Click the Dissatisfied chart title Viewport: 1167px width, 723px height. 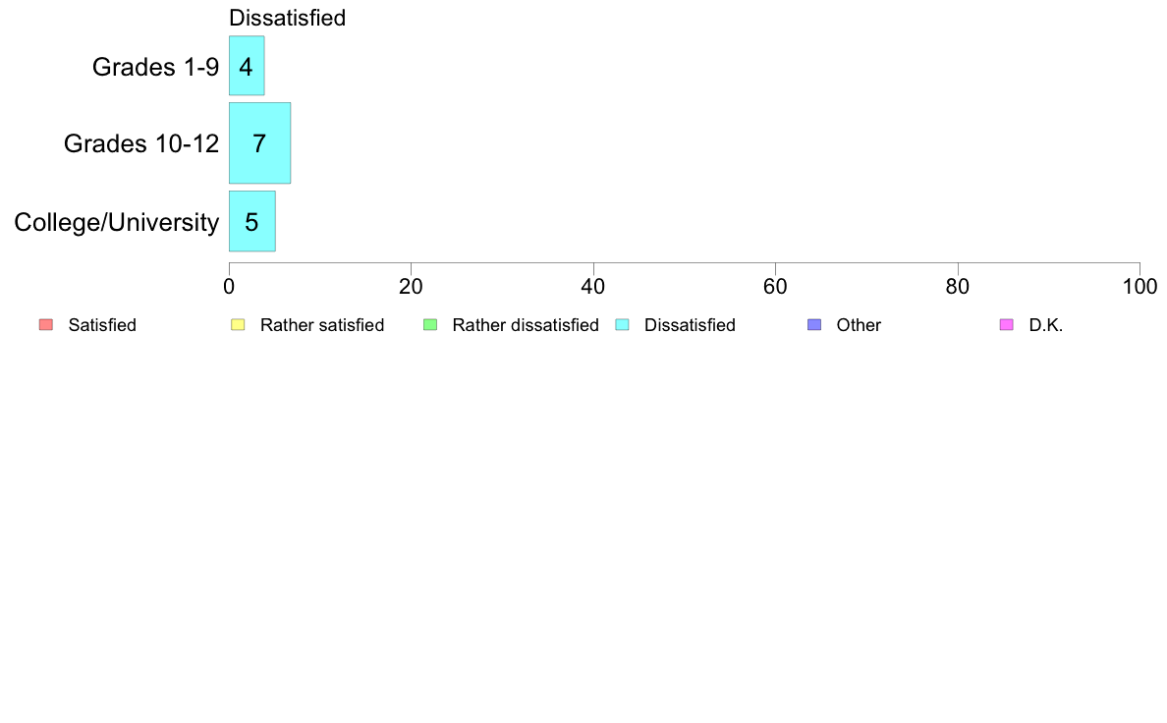click(287, 18)
